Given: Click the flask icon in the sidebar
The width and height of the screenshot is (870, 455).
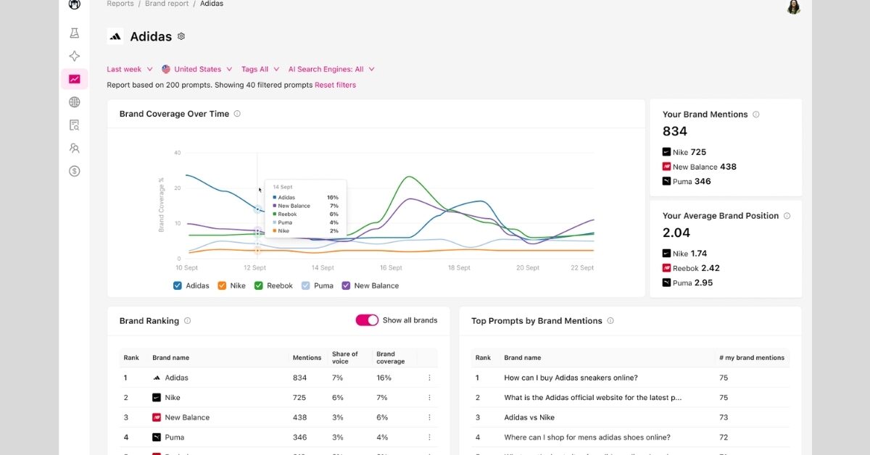Looking at the screenshot, I should coord(74,33).
